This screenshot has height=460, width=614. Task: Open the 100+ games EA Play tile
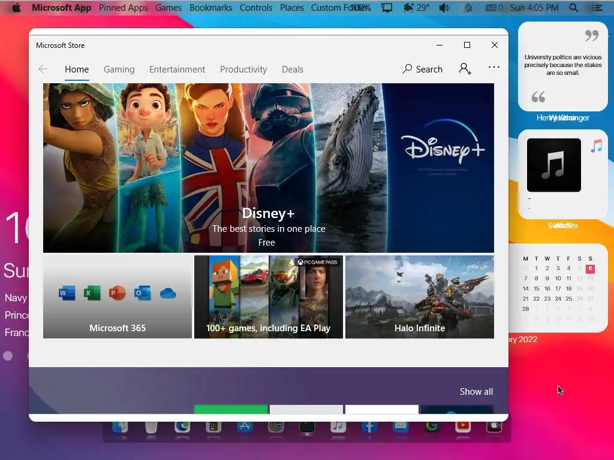coord(269,297)
